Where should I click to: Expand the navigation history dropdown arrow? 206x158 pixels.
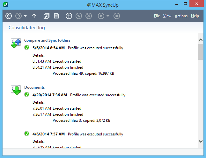click(x=25, y=16)
